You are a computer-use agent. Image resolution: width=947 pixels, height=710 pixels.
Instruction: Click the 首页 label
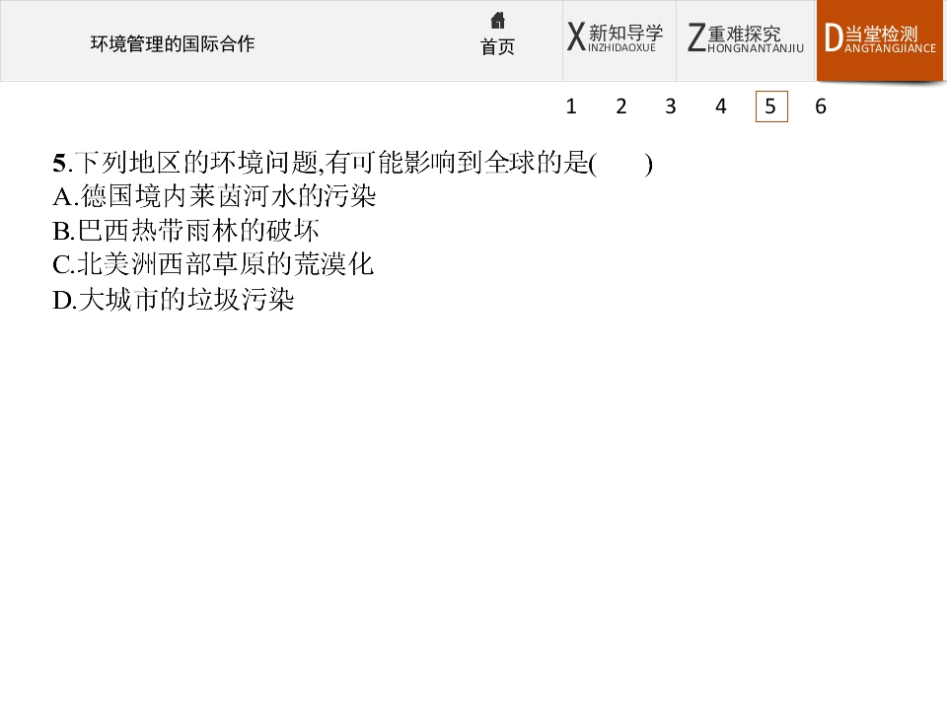click(497, 46)
